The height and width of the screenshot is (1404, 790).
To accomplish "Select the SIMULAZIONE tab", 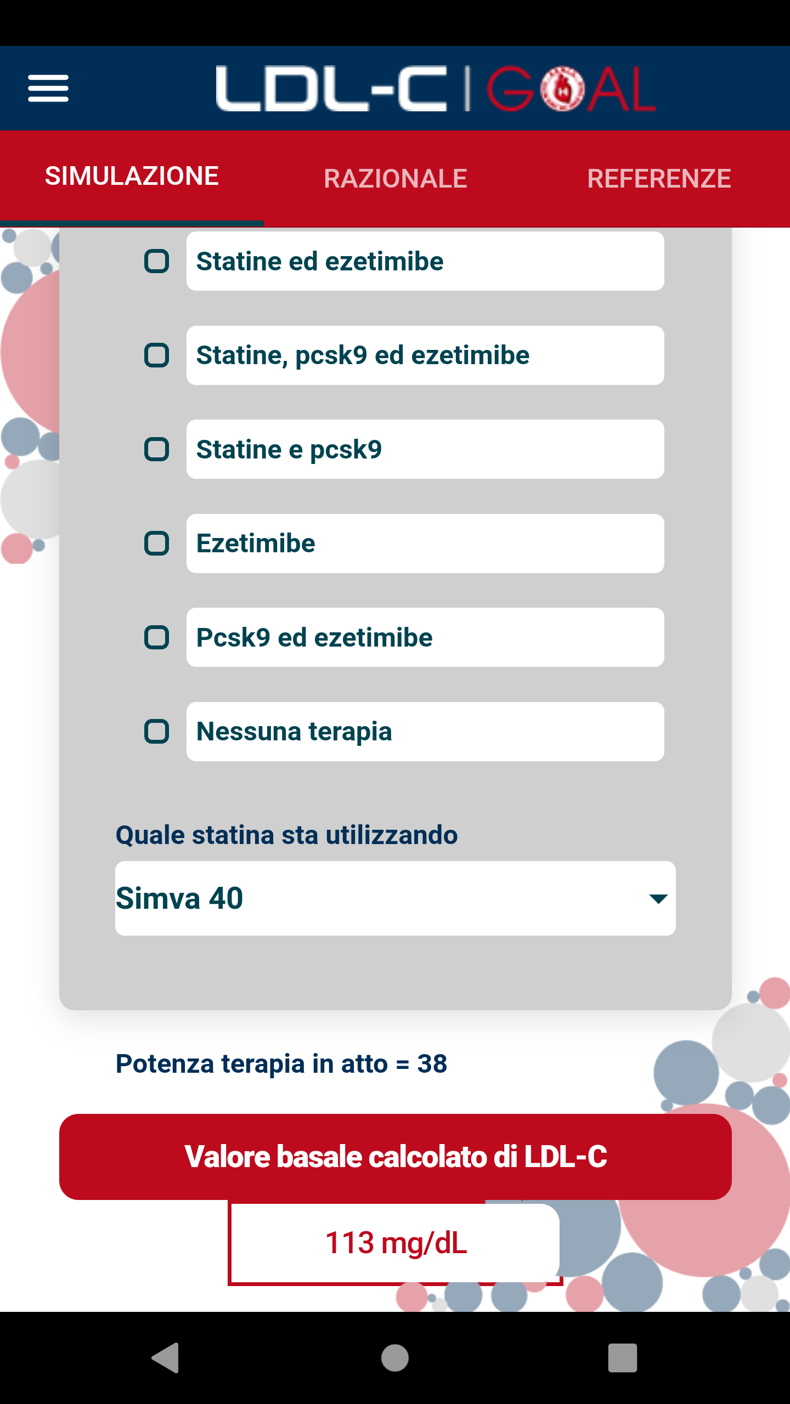I will click(x=132, y=177).
